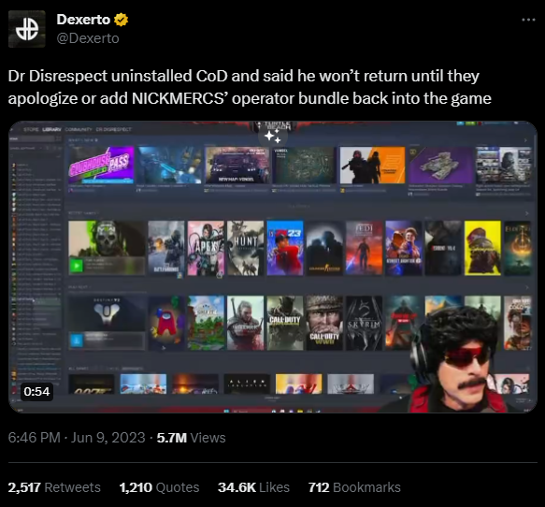Click the LIBRARY tab in the Steam video

point(51,129)
